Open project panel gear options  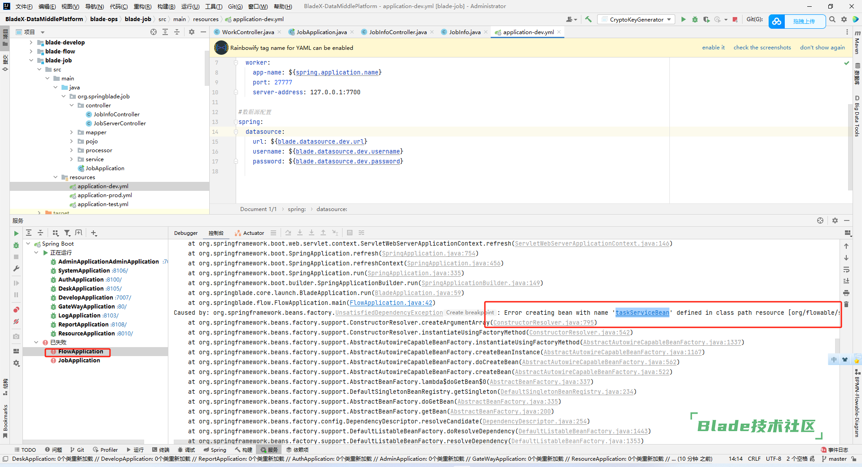pos(192,32)
